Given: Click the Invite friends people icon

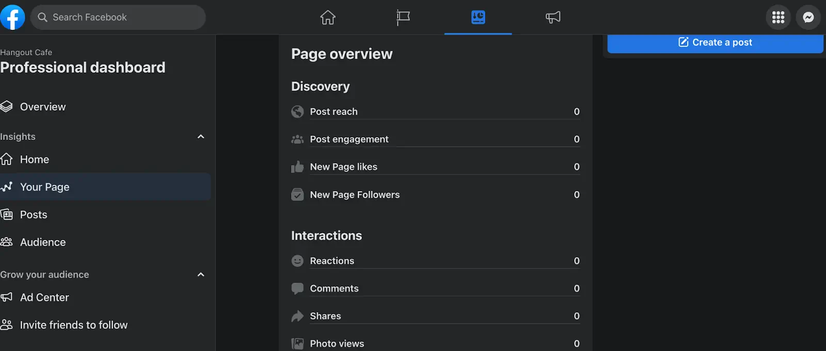Looking at the screenshot, I should [x=6, y=325].
